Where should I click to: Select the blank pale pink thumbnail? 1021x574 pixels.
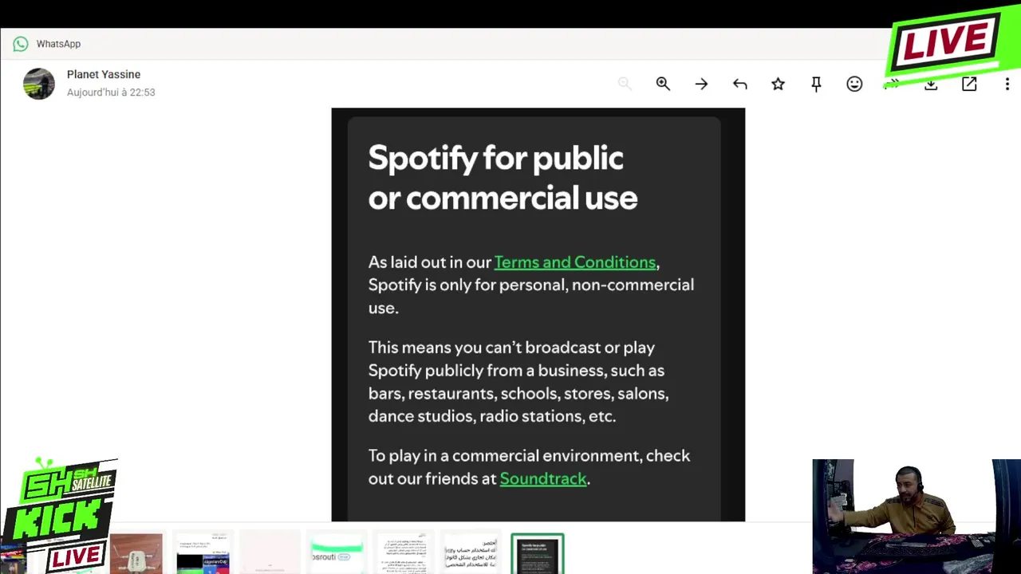[270, 553]
